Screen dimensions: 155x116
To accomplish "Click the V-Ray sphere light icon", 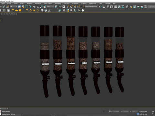I will [20, 10].
